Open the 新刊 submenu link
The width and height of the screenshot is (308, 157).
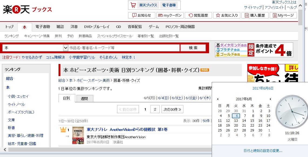point(58,36)
